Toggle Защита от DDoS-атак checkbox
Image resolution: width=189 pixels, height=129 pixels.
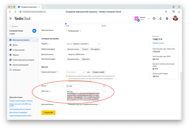tap(66, 54)
